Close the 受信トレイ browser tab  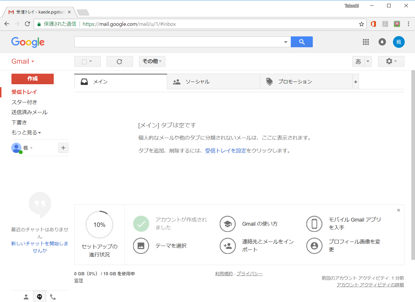point(69,12)
